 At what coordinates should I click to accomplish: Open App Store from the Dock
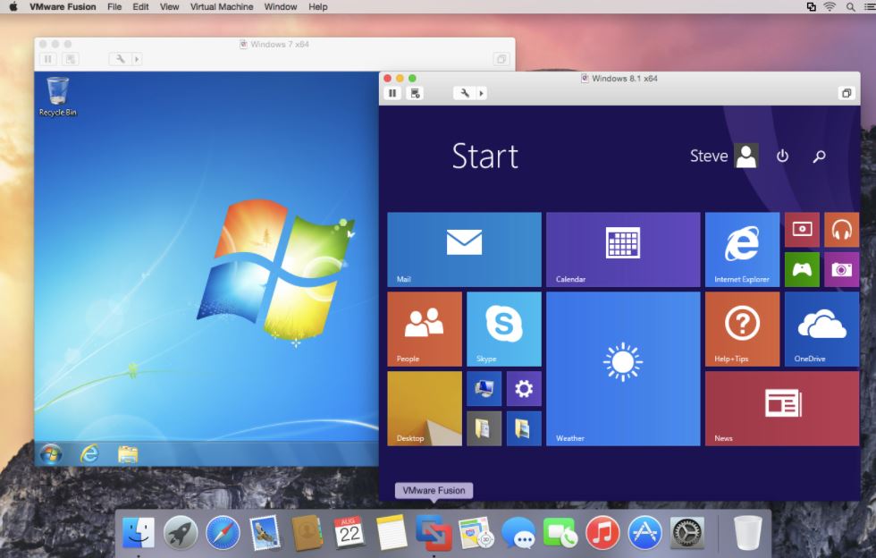point(644,532)
